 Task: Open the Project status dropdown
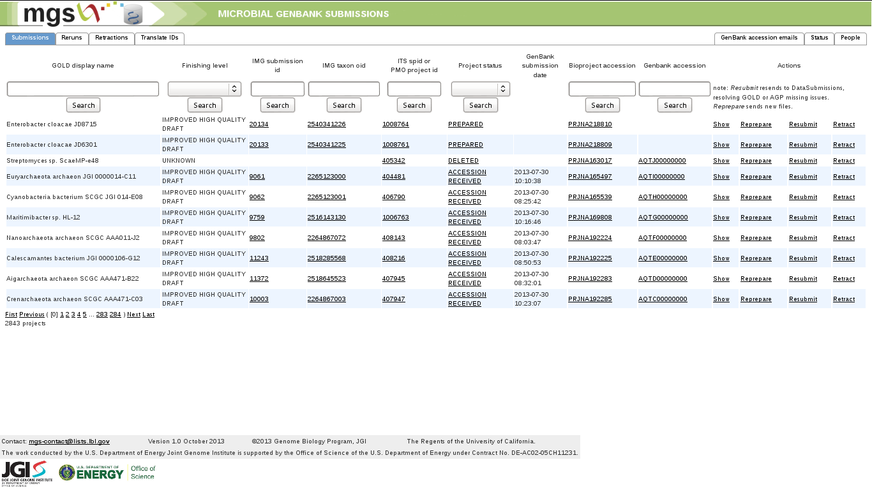coord(480,89)
